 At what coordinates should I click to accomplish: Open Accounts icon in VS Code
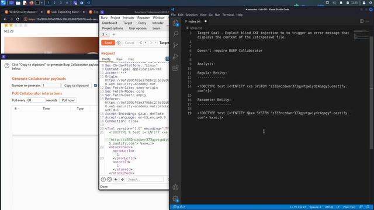pyautogui.click(x=175, y=187)
